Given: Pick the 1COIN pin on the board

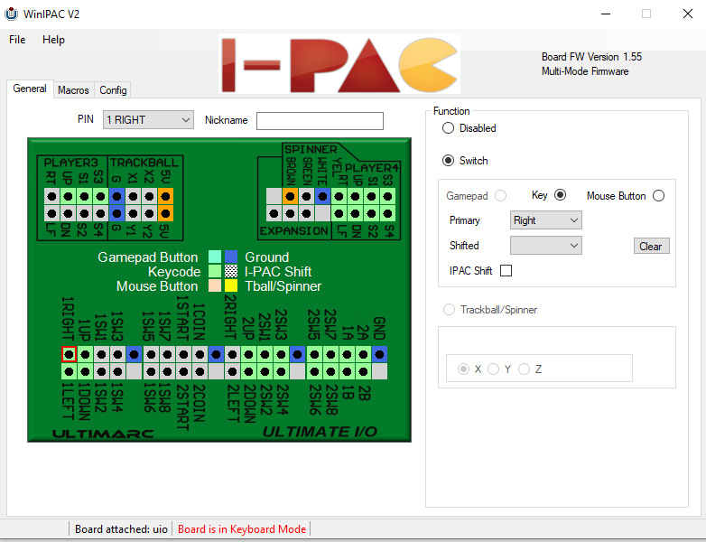Looking at the screenshot, I should (x=199, y=355).
